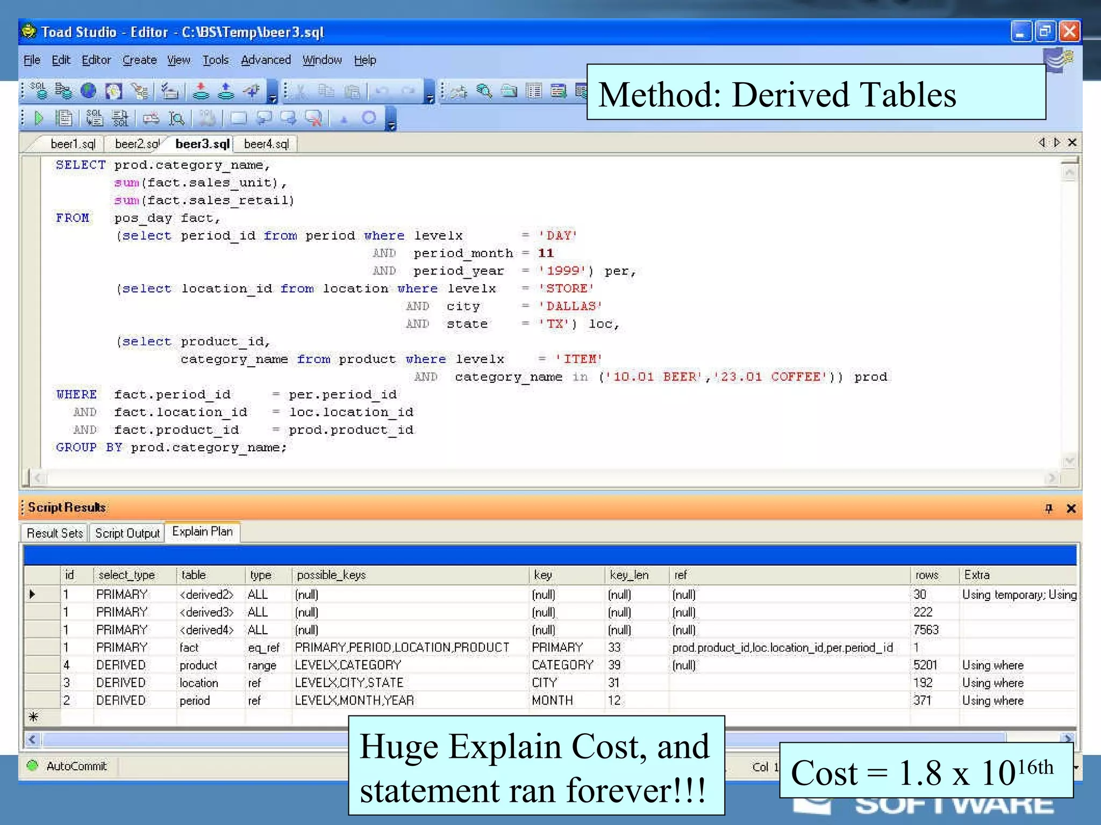Open the Create menu
This screenshot has width=1101, height=825.
139,60
